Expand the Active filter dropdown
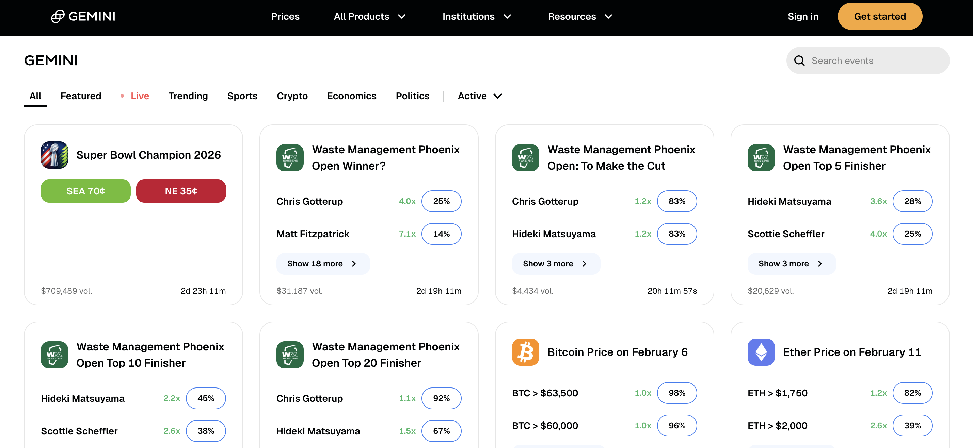Screen dimensions: 973x448 [480, 96]
